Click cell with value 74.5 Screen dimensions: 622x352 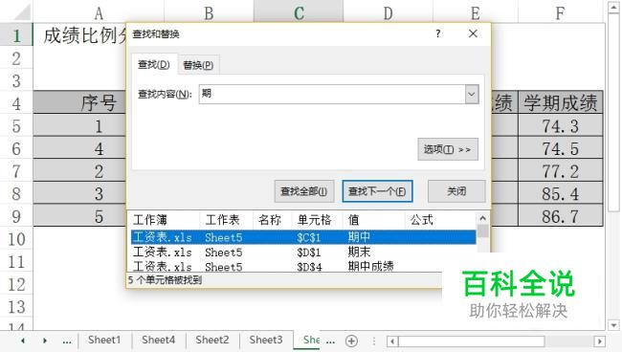tap(561, 148)
